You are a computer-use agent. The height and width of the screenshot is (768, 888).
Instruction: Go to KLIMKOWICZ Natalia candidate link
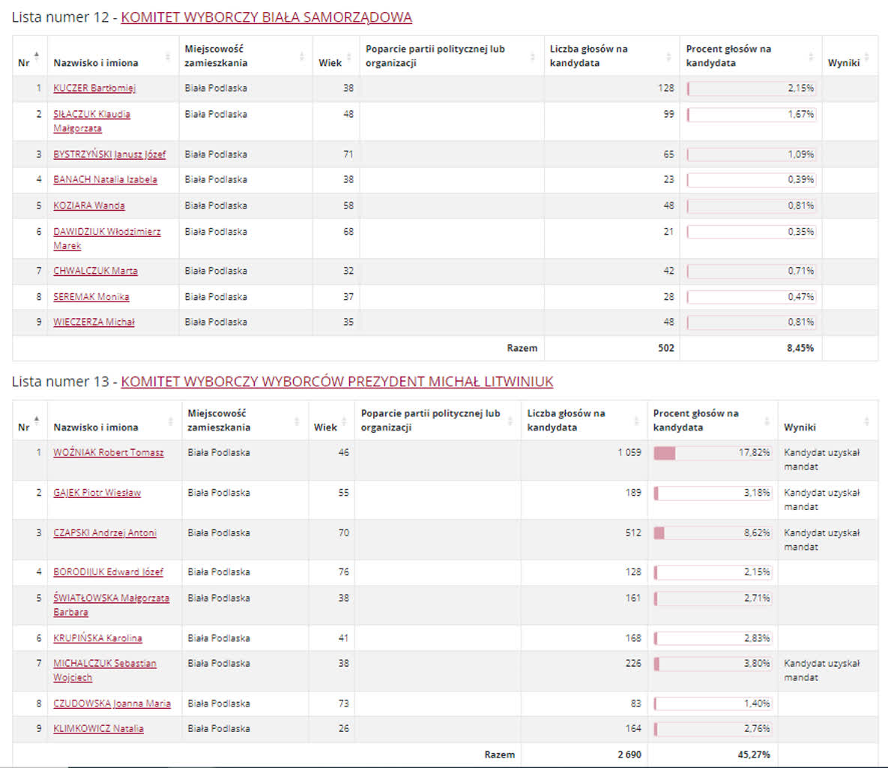click(98, 729)
